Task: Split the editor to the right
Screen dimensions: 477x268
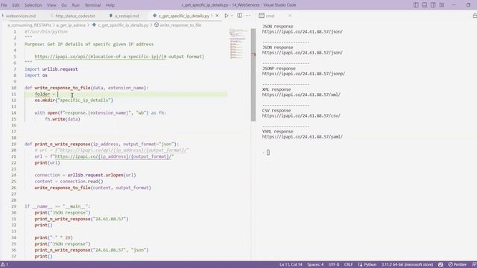Action: coord(240,16)
